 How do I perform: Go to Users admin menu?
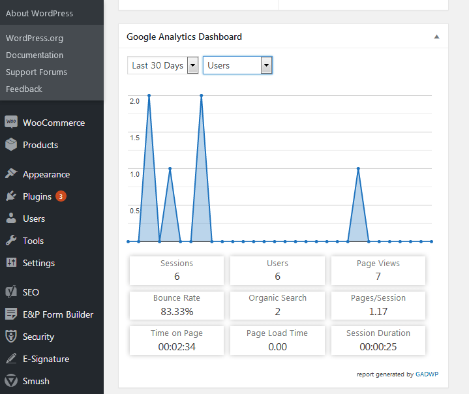(x=34, y=219)
